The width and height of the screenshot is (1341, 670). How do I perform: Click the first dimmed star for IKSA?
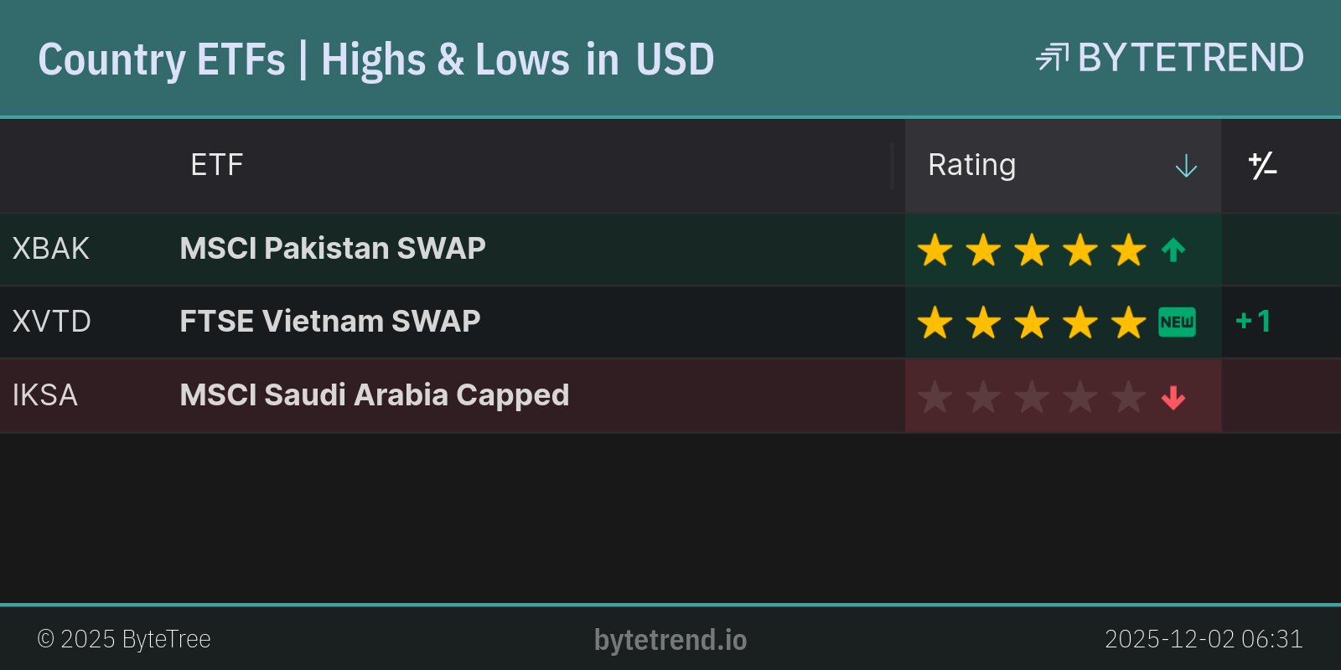coord(935,397)
